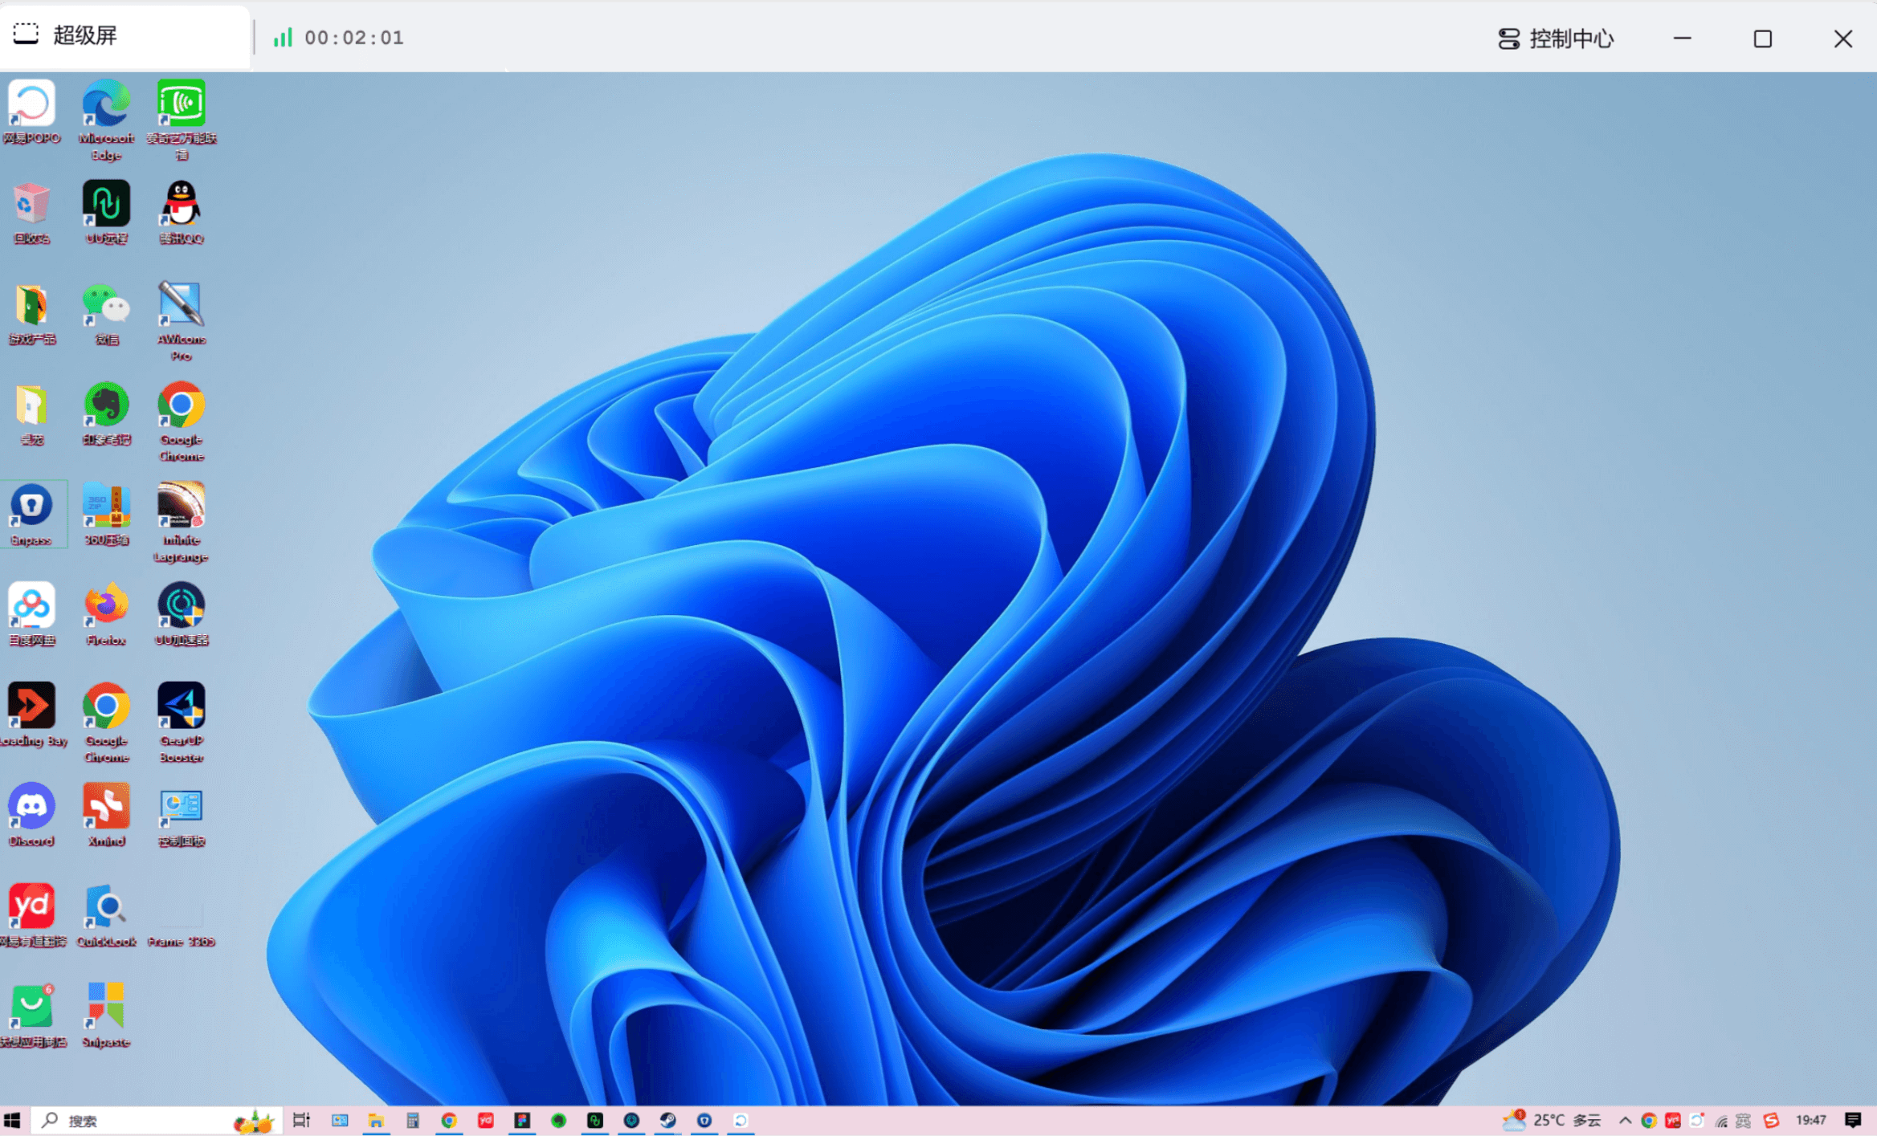Toggle the 英 input language indicator
This screenshot has width=1877, height=1136.
[x=1742, y=1120]
